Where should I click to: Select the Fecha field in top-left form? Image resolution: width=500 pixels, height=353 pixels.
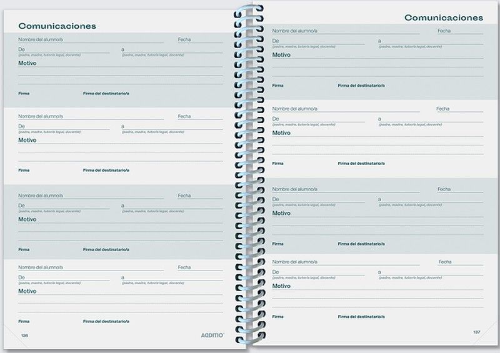pos(199,39)
